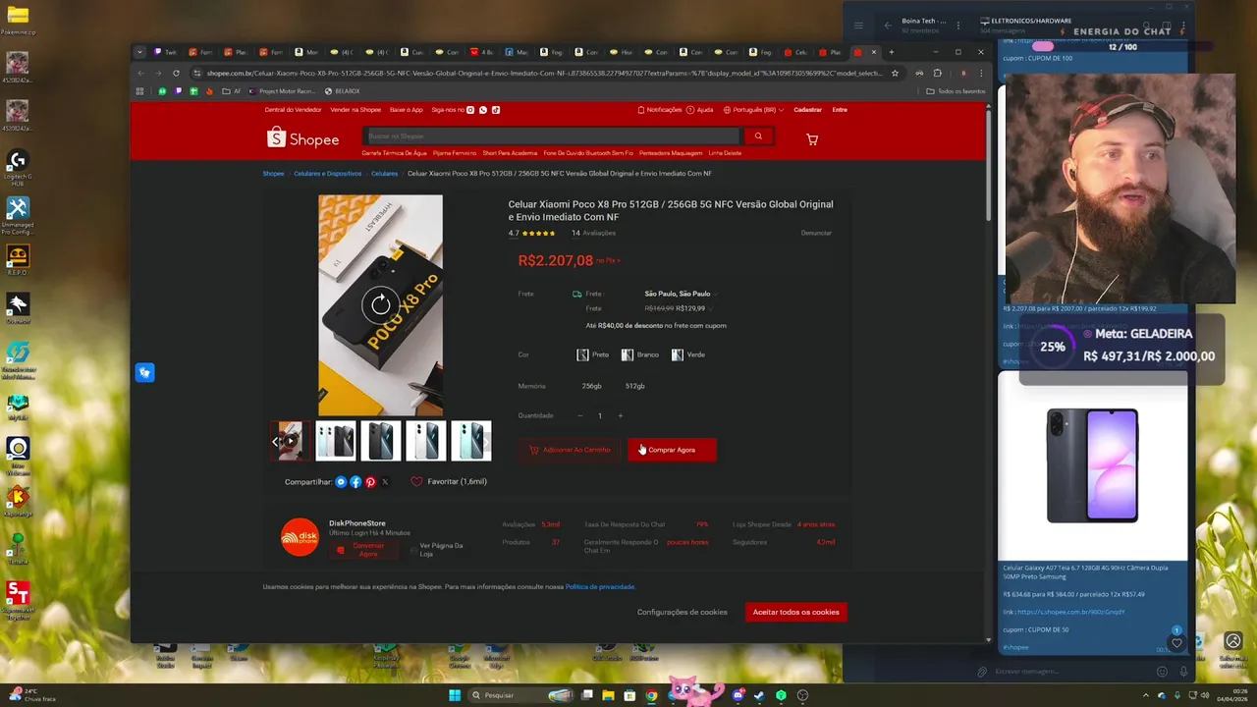Open the Telegram hamburger menu
Image resolution: width=1257 pixels, height=707 pixels.
tap(858, 26)
